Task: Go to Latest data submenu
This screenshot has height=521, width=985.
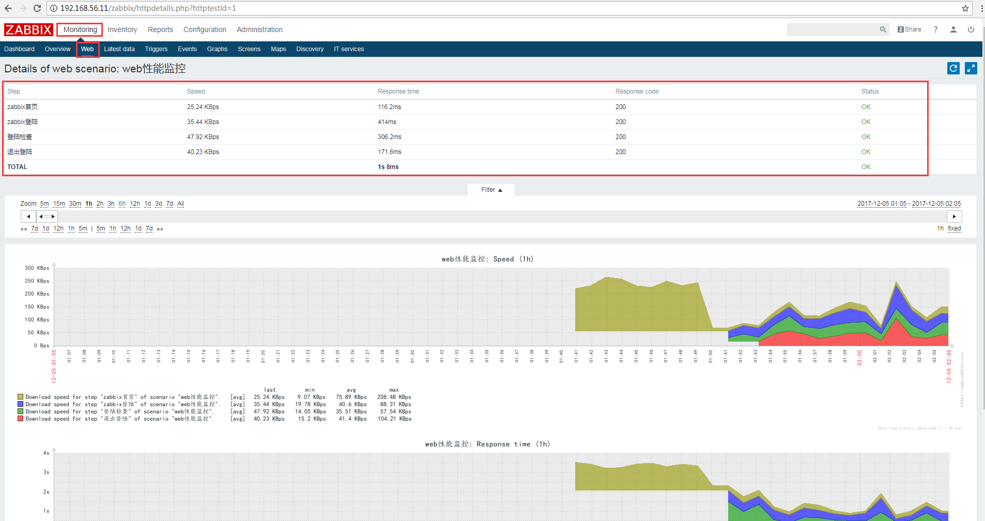Action: (119, 49)
